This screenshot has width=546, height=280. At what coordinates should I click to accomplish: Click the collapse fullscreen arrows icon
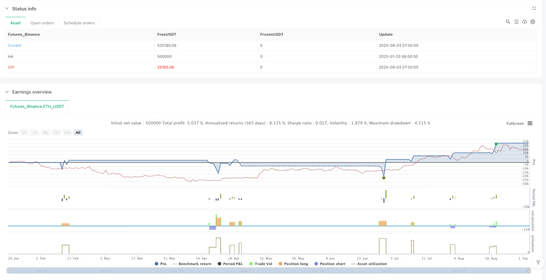pos(534,8)
